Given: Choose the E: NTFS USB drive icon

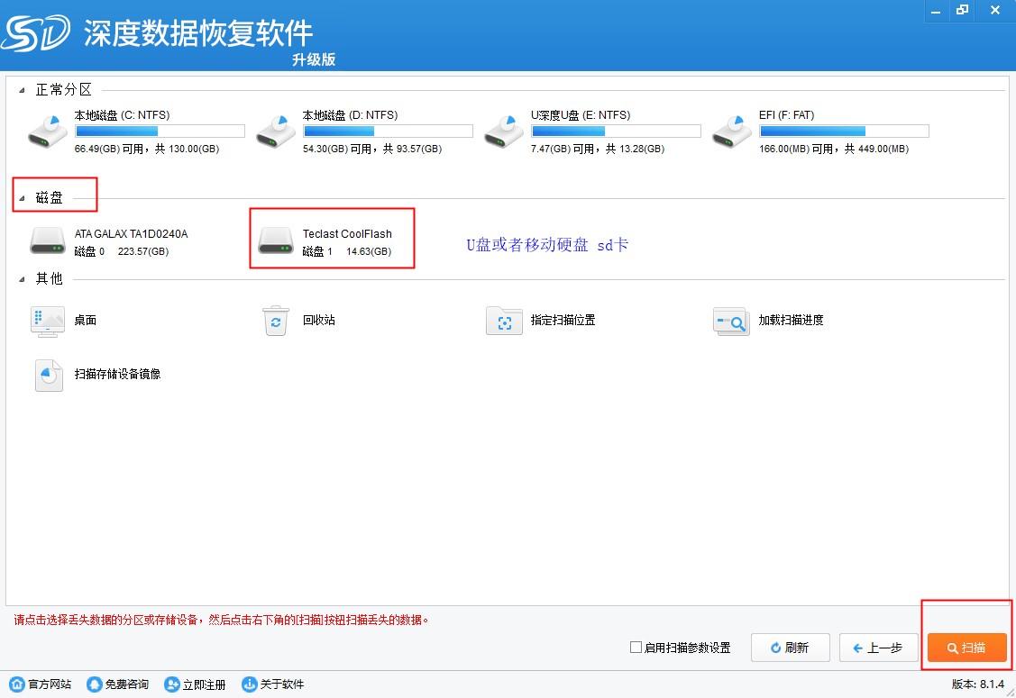Looking at the screenshot, I should tap(505, 131).
